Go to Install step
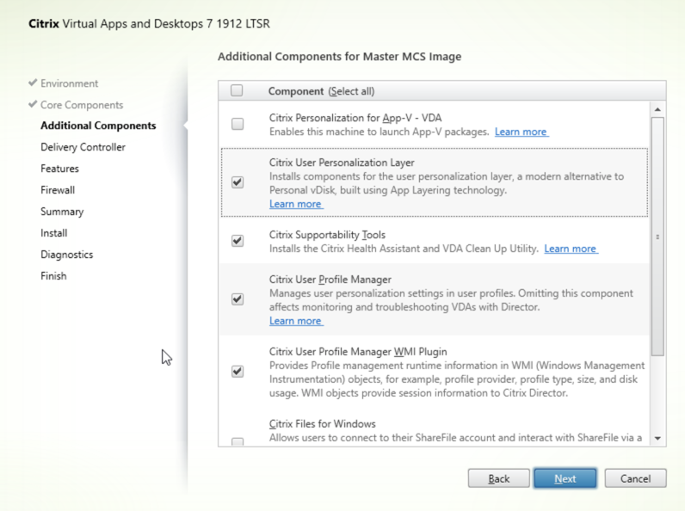Viewport: 685px width, 511px height. [x=53, y=233]
